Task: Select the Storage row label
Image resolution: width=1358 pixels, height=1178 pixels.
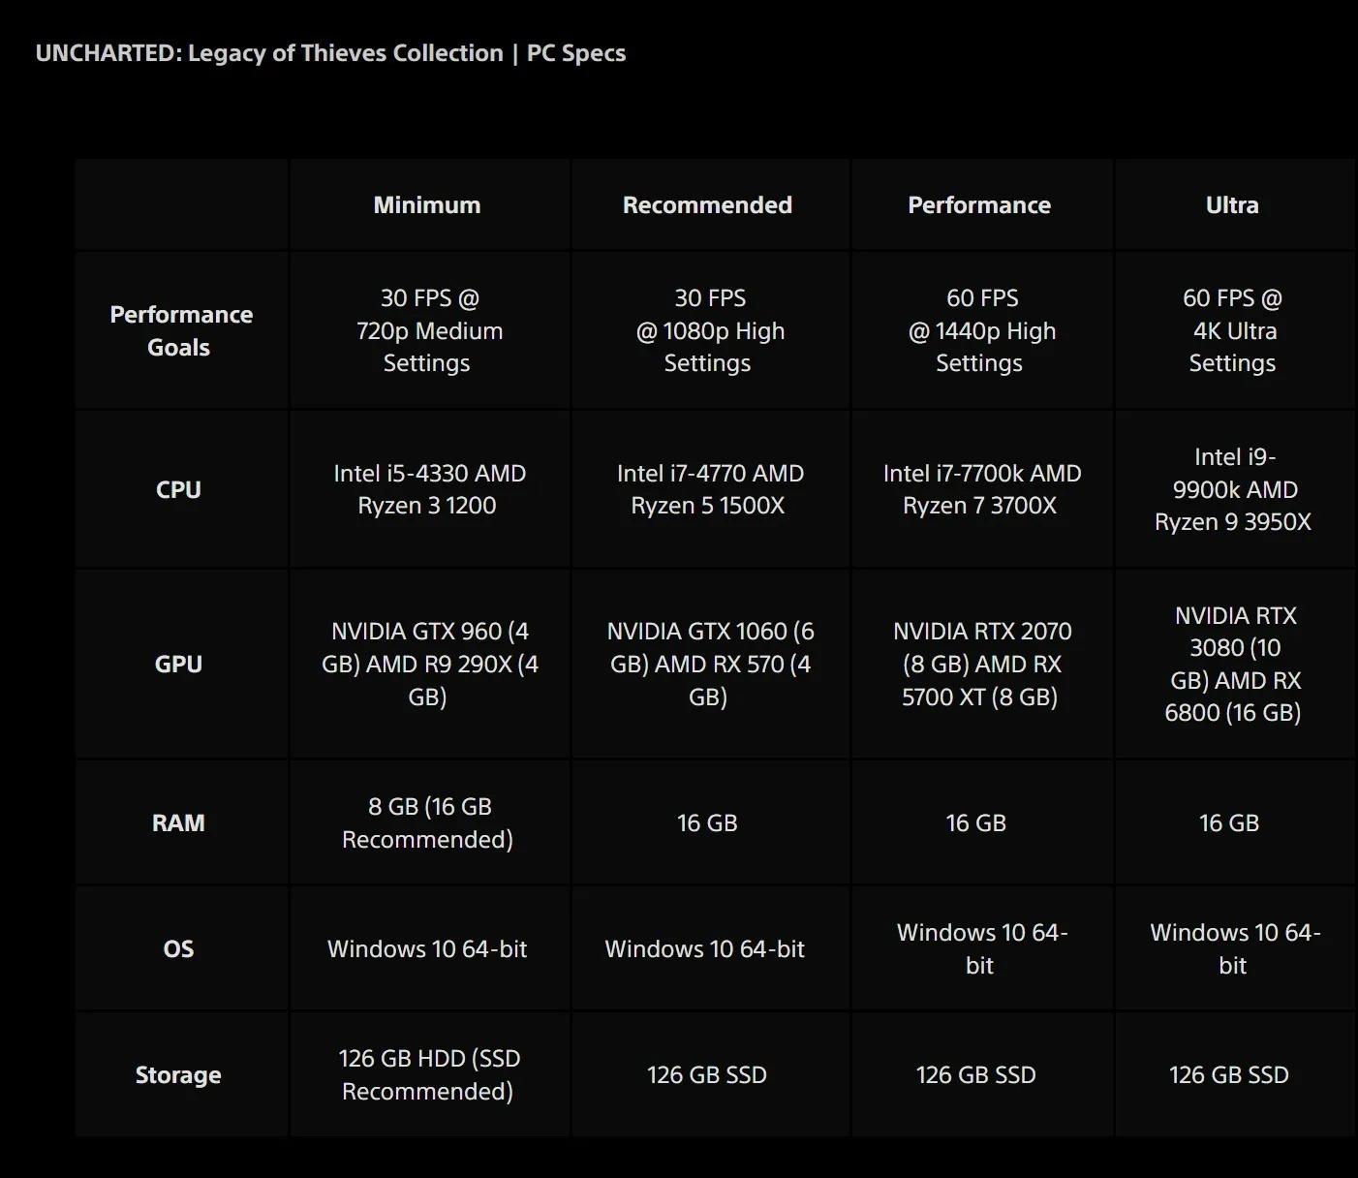Action: click(178, 1074)
